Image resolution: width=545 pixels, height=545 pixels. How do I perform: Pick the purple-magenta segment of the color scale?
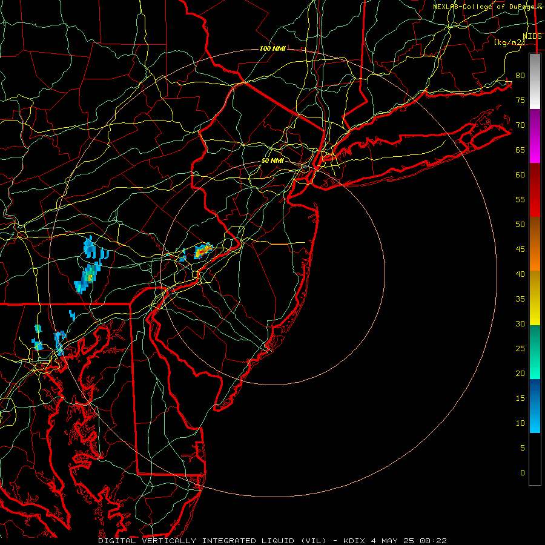coord(535,136)
